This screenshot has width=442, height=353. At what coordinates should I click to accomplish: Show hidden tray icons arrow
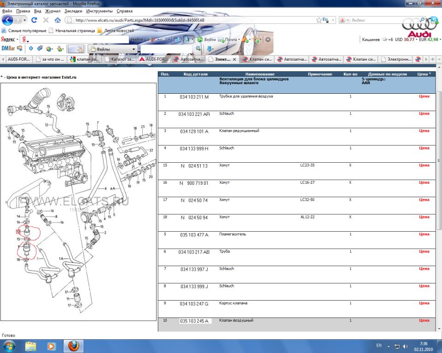coord(389,346)
